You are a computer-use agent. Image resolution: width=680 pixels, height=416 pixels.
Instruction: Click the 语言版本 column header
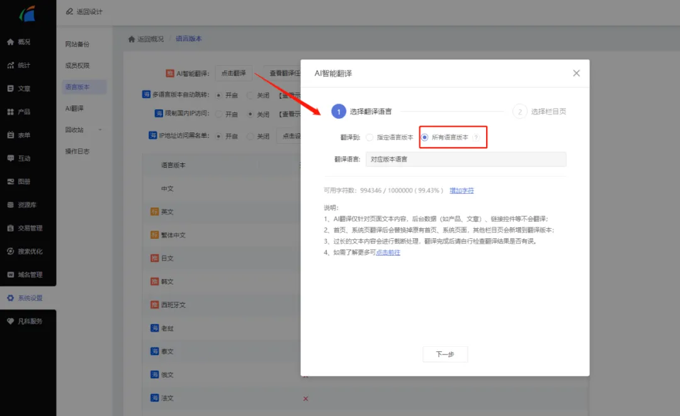click(174, 165)
